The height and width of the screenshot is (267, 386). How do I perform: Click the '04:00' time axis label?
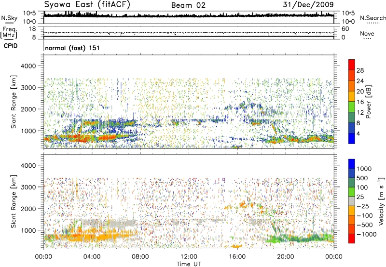pyautogui.click(x=92, y=257)
